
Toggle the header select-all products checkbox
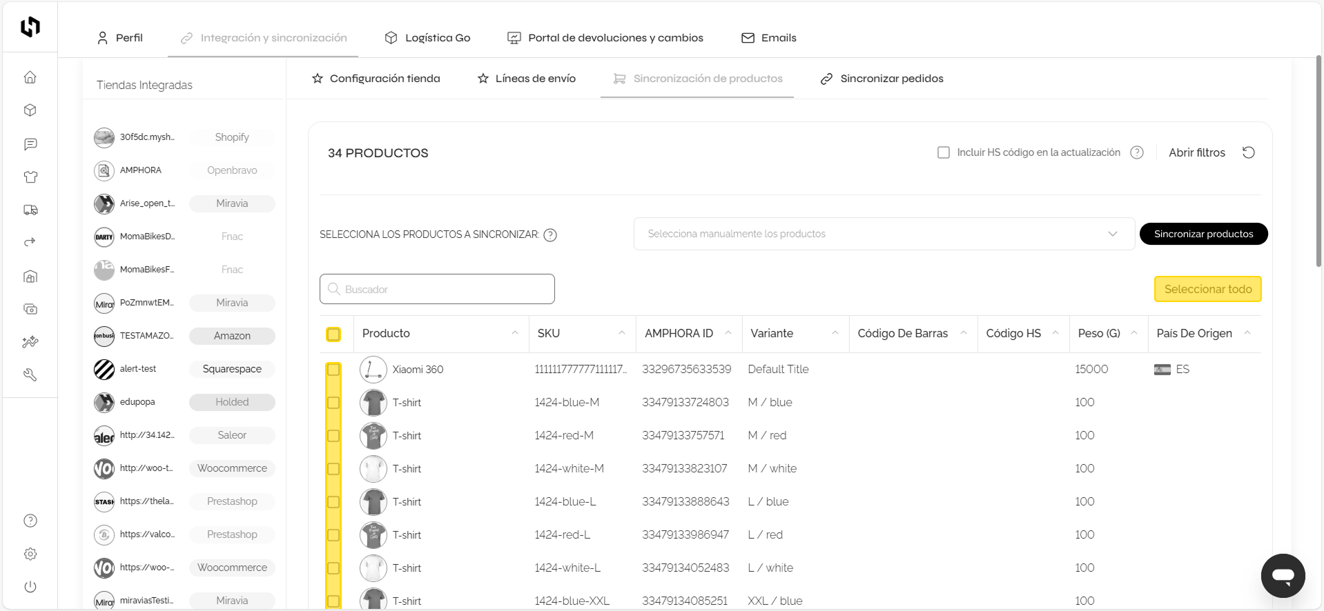[333, 334]
